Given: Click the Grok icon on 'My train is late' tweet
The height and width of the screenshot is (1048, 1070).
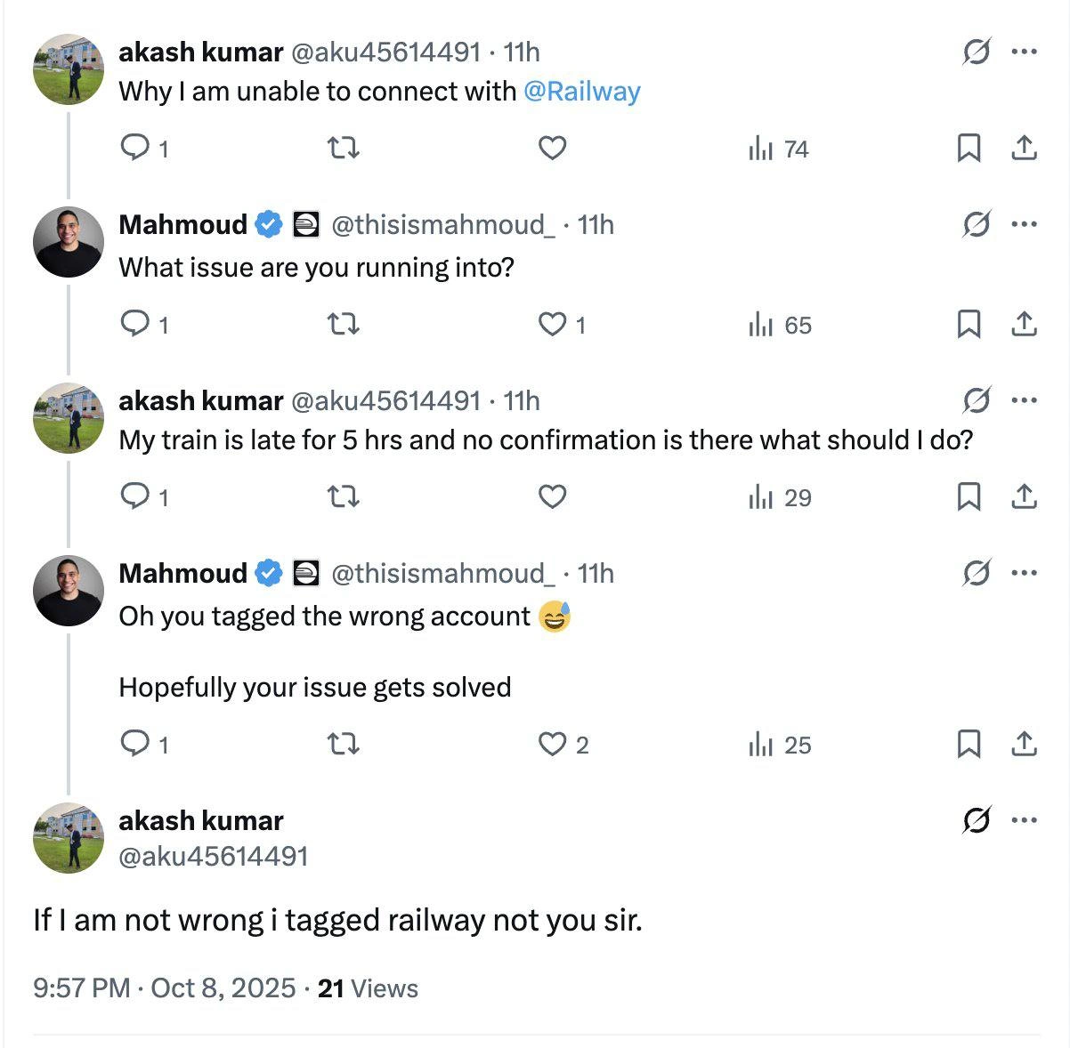Looking at the screenshot, I should click(977, 400).
